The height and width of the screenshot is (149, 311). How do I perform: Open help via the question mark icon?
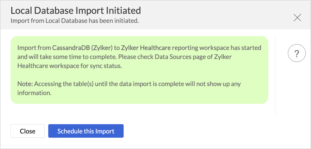(297, 54)
